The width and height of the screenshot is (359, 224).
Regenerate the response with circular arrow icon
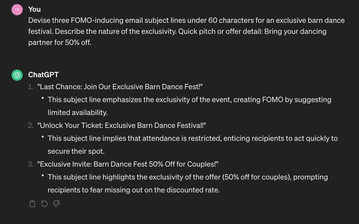tap(44, 203)
